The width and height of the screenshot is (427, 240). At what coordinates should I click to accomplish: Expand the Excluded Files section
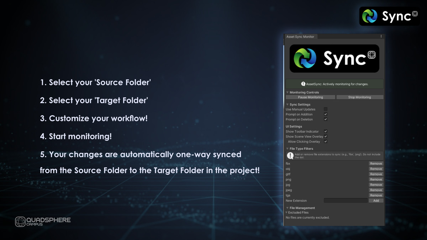pyautogui.click(x=287, y=212)
